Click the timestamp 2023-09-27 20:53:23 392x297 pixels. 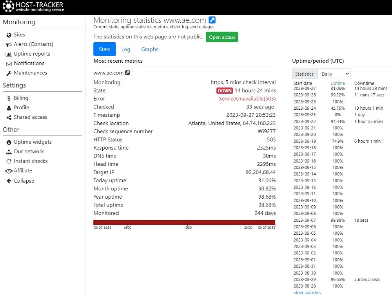point(251,115)
